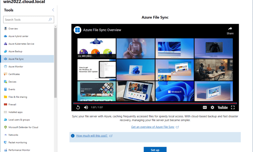Select the Devices icon

pos(6,81)
